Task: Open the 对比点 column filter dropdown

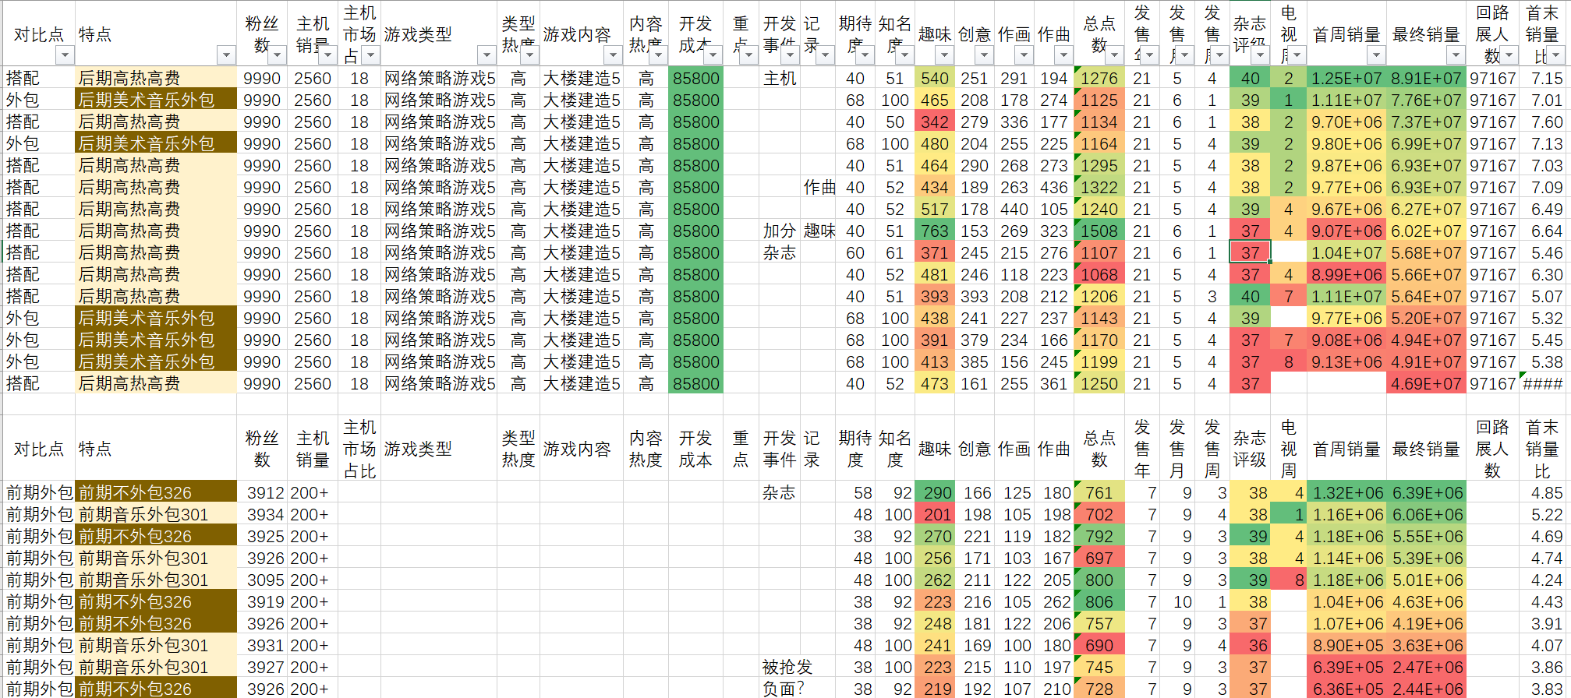Action: click(x=65, y=55)
